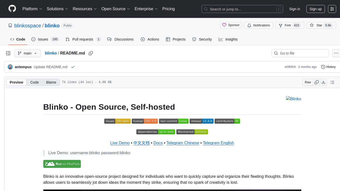Fork the repository

point(289,25)
